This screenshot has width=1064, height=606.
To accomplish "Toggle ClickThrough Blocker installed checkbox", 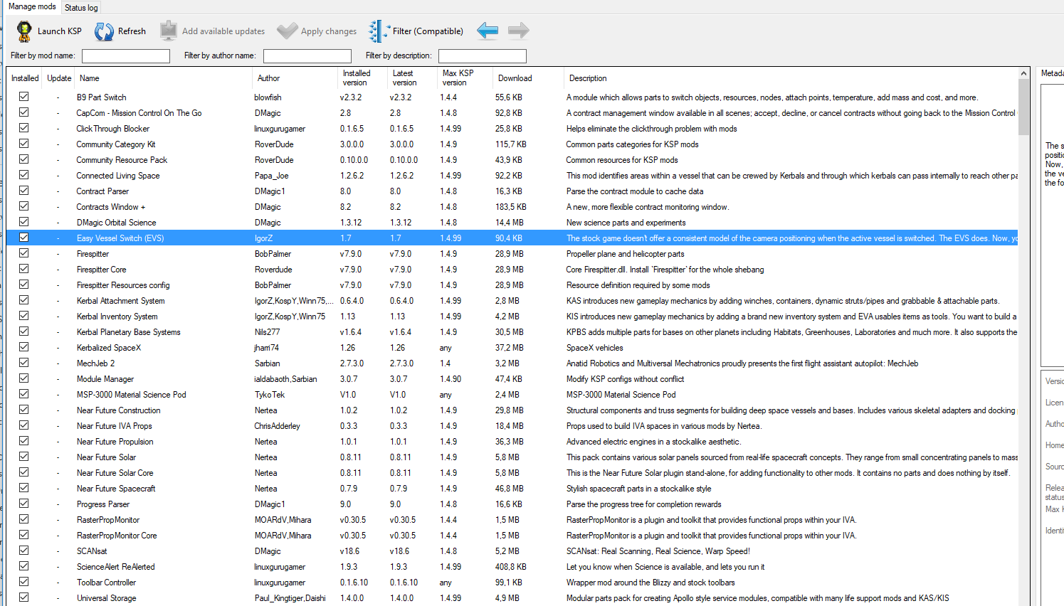I will pyautogui.click(x=23, y=128).
